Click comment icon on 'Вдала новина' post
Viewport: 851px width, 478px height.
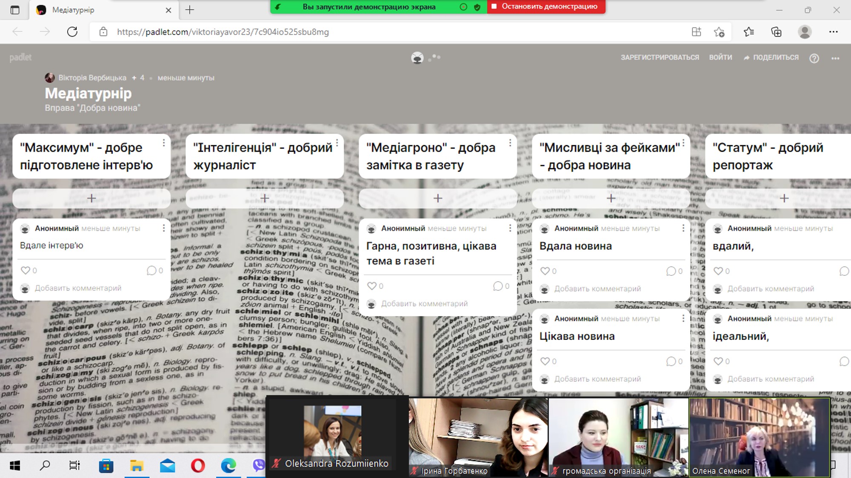[671, 271]
